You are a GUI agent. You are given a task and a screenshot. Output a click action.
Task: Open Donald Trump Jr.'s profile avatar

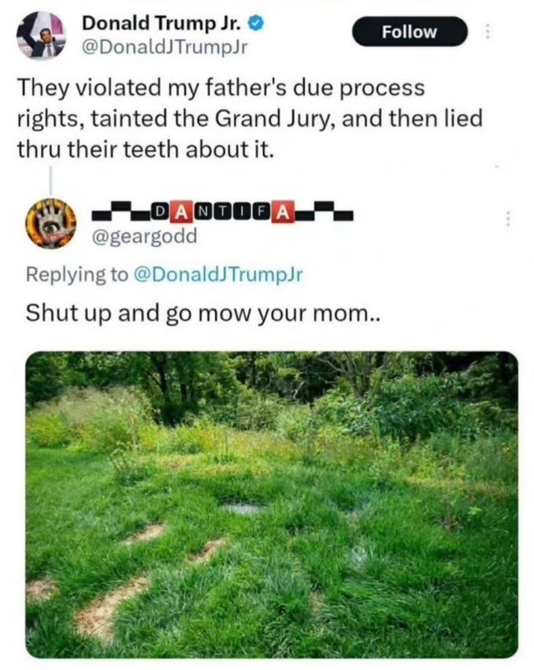pyautogui.click(x=39, y=35)
